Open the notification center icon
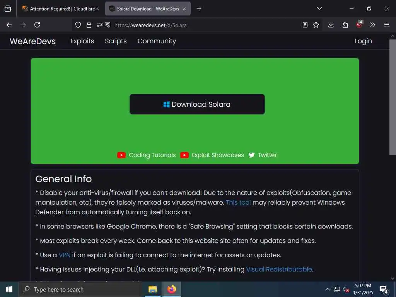 [x=384, y=290]
